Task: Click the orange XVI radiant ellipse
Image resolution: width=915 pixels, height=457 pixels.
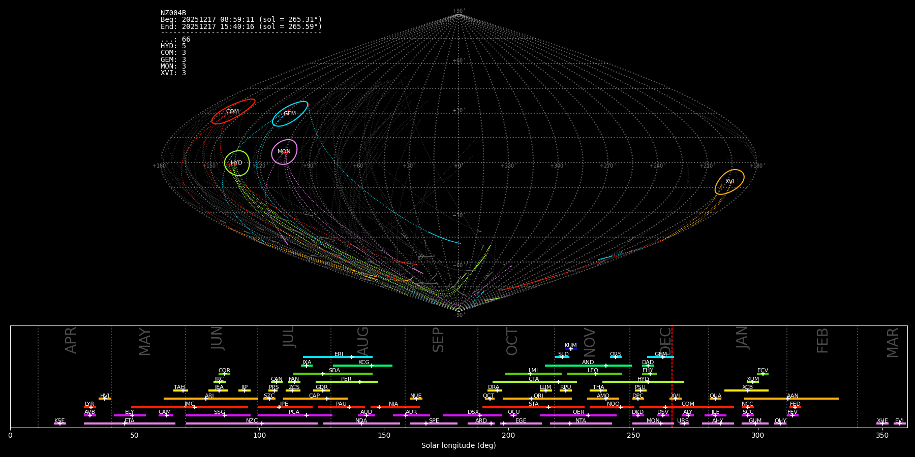Action: [x=729, y=182]
